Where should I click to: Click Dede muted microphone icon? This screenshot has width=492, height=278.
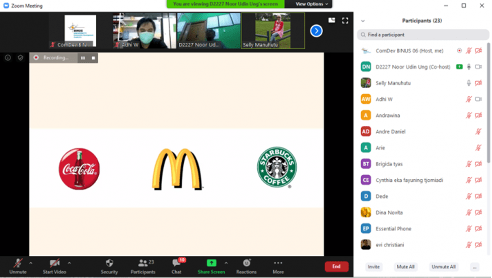[x=469, y=196]
